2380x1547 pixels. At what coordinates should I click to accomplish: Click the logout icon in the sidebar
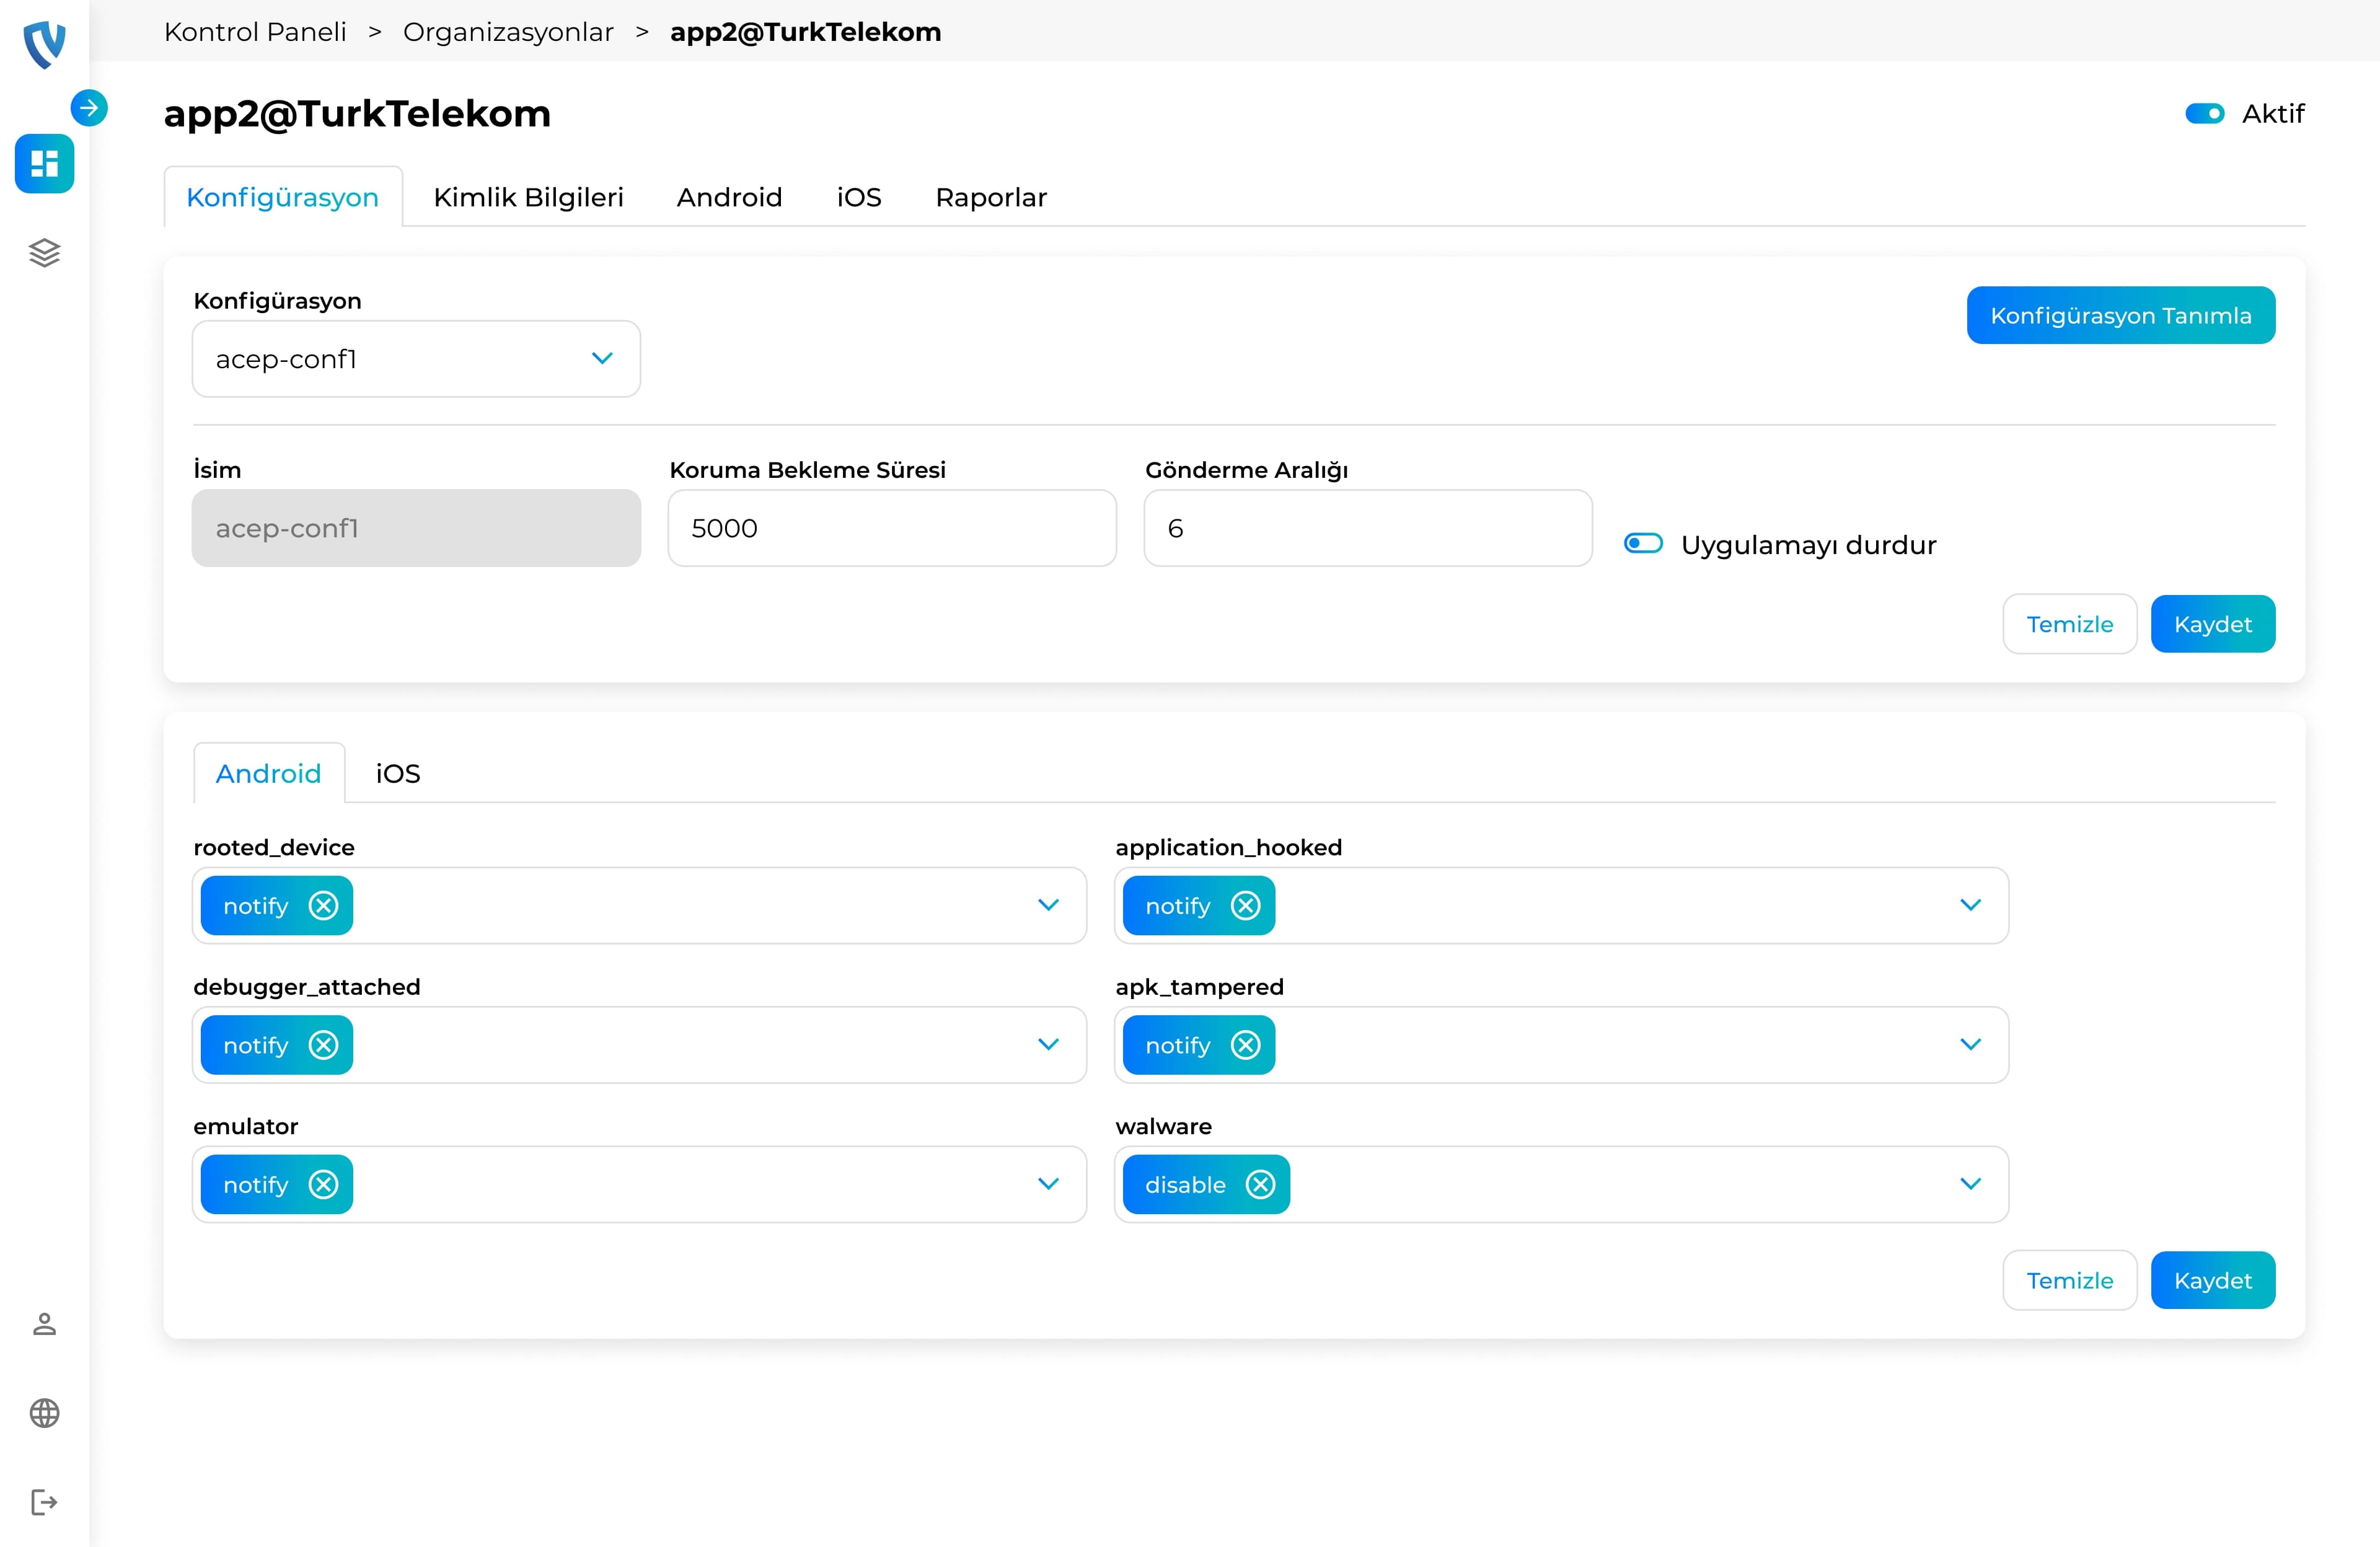click(44, 1502)
